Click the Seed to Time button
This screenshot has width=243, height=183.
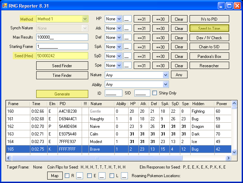[209, 29]
